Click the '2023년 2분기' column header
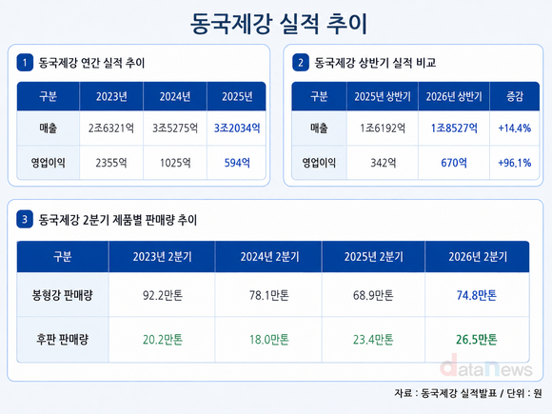 163,257
